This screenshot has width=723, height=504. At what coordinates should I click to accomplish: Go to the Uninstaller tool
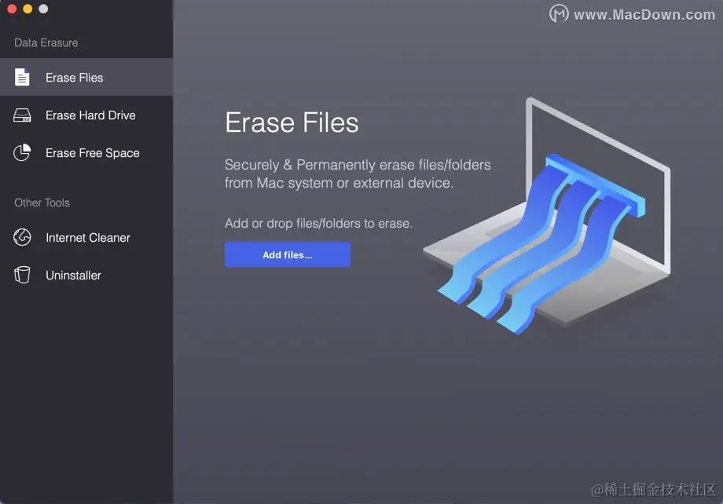coord(86,276)
